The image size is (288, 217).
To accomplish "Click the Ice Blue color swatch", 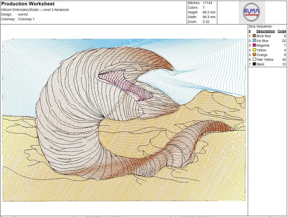I will 254,40.
